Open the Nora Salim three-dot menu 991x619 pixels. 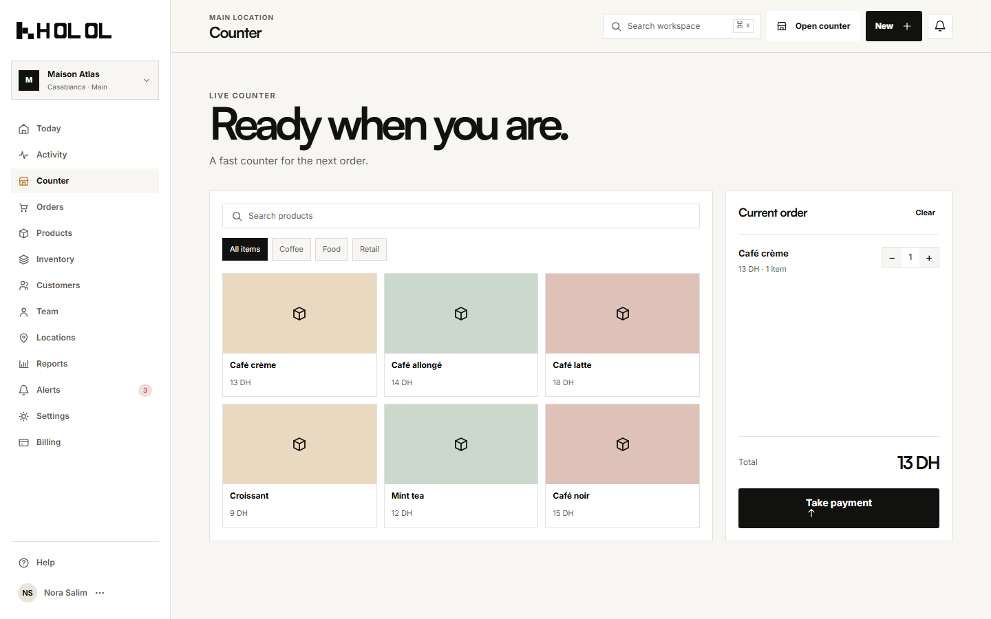point(100,593)
